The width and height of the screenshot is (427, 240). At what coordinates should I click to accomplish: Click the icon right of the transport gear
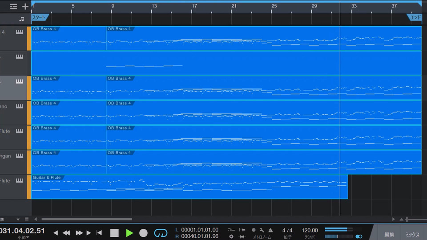[242, 236]
